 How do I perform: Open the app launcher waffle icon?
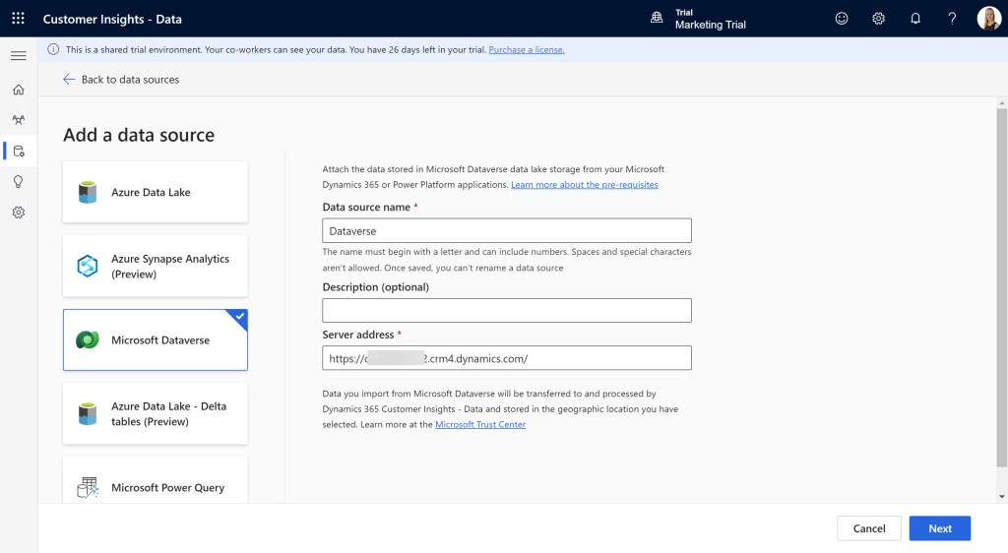click(x=18, y=19)
